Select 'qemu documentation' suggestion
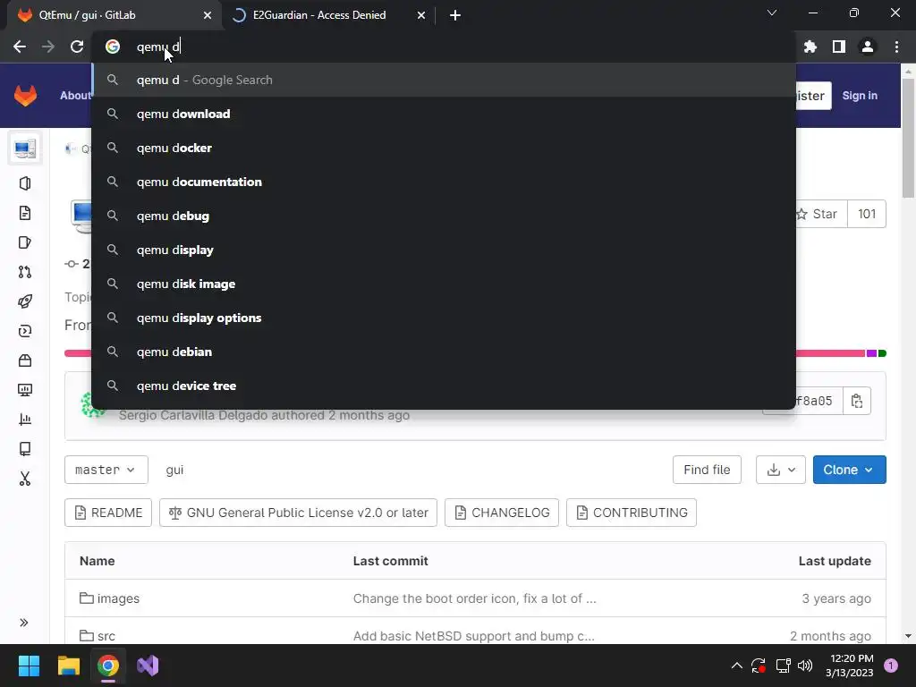Screen dimensions: 916x687 [x=444, y=182]
